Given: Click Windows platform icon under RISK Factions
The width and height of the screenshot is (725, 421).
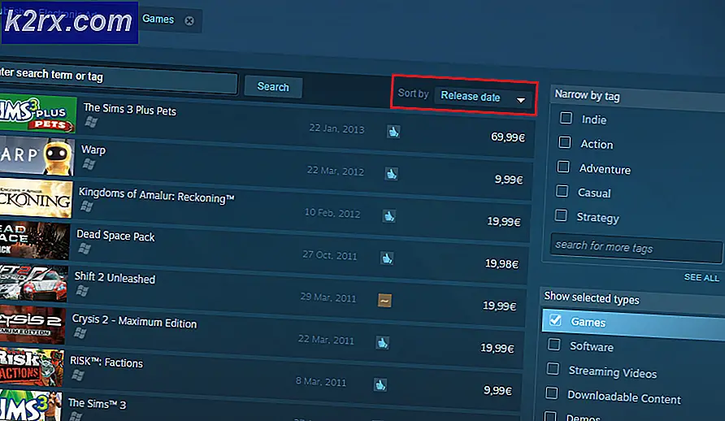Looking at the screenshot, I should [78, 375].
